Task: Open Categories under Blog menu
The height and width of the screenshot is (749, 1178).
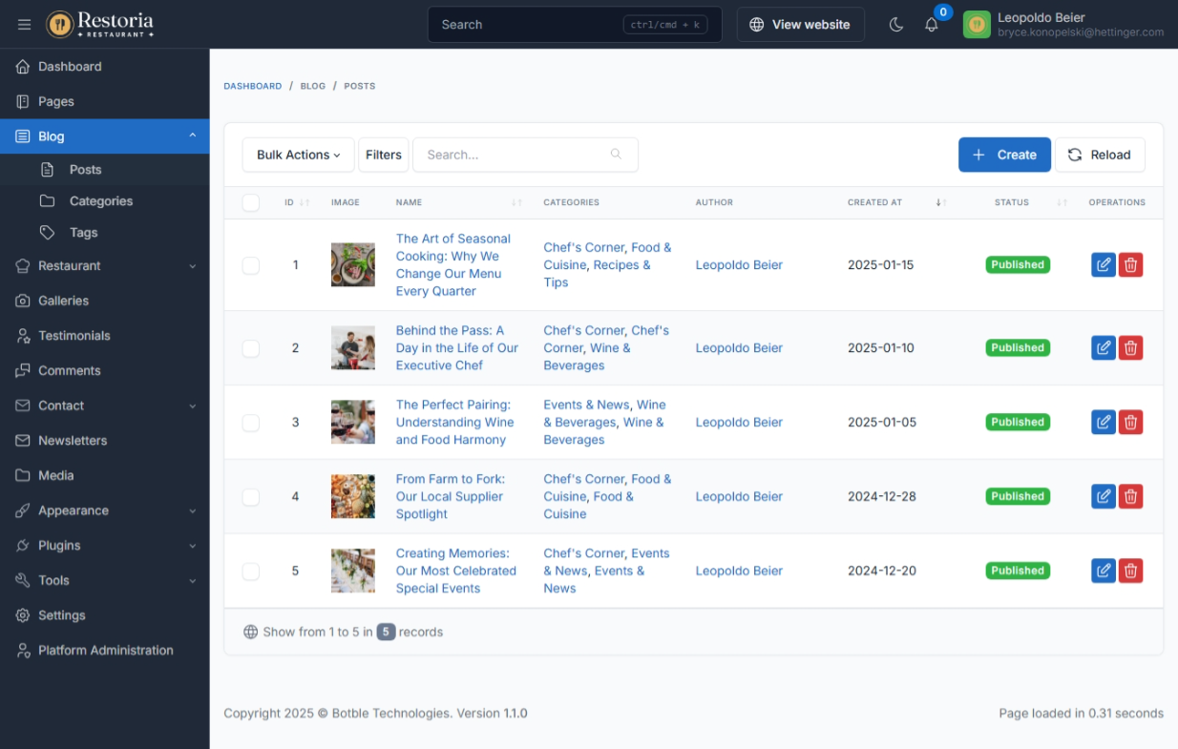Action: tap(100, 201)
